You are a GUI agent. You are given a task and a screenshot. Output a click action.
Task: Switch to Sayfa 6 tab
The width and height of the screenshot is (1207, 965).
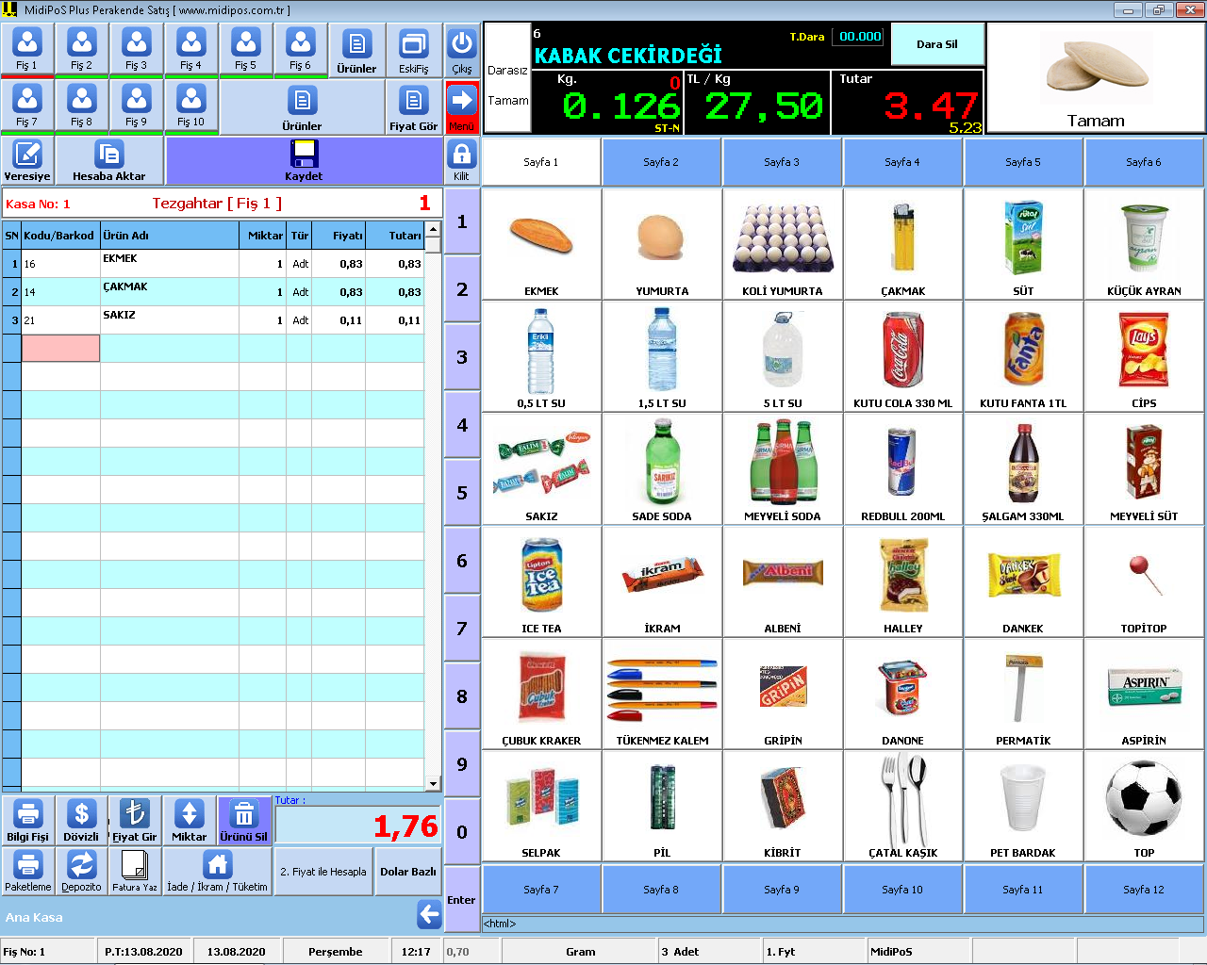point(1144,162)
